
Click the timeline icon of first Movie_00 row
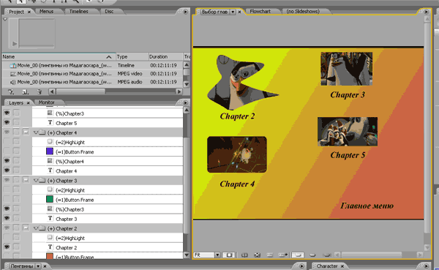pyautogui.click(x=13, y=66)
